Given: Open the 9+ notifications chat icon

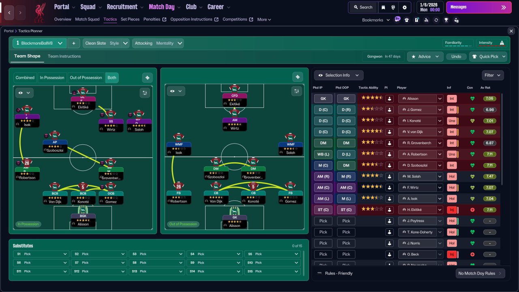Looking at the screenshot, I should (x=397, y=19).
